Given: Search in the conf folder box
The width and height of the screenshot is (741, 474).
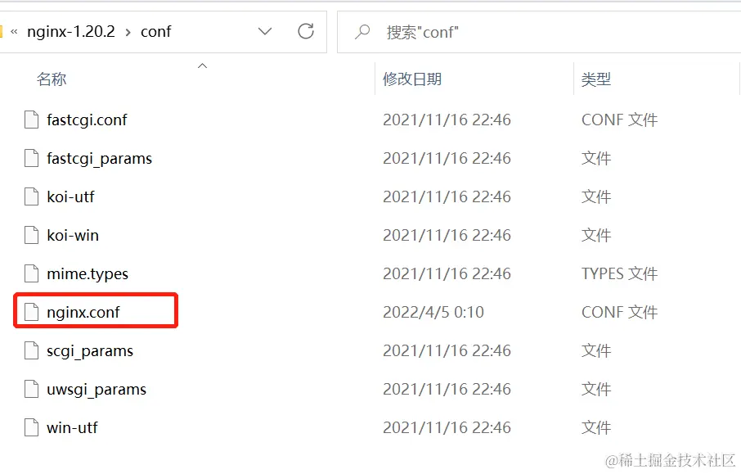Looking at the screenshot, I should click(x=539, y=32).
